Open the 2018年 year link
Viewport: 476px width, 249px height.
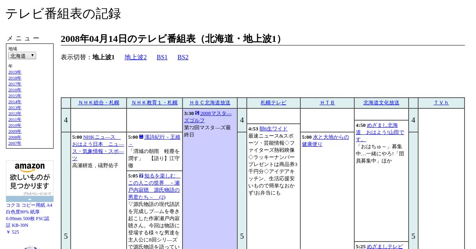[x=15, y=78]
